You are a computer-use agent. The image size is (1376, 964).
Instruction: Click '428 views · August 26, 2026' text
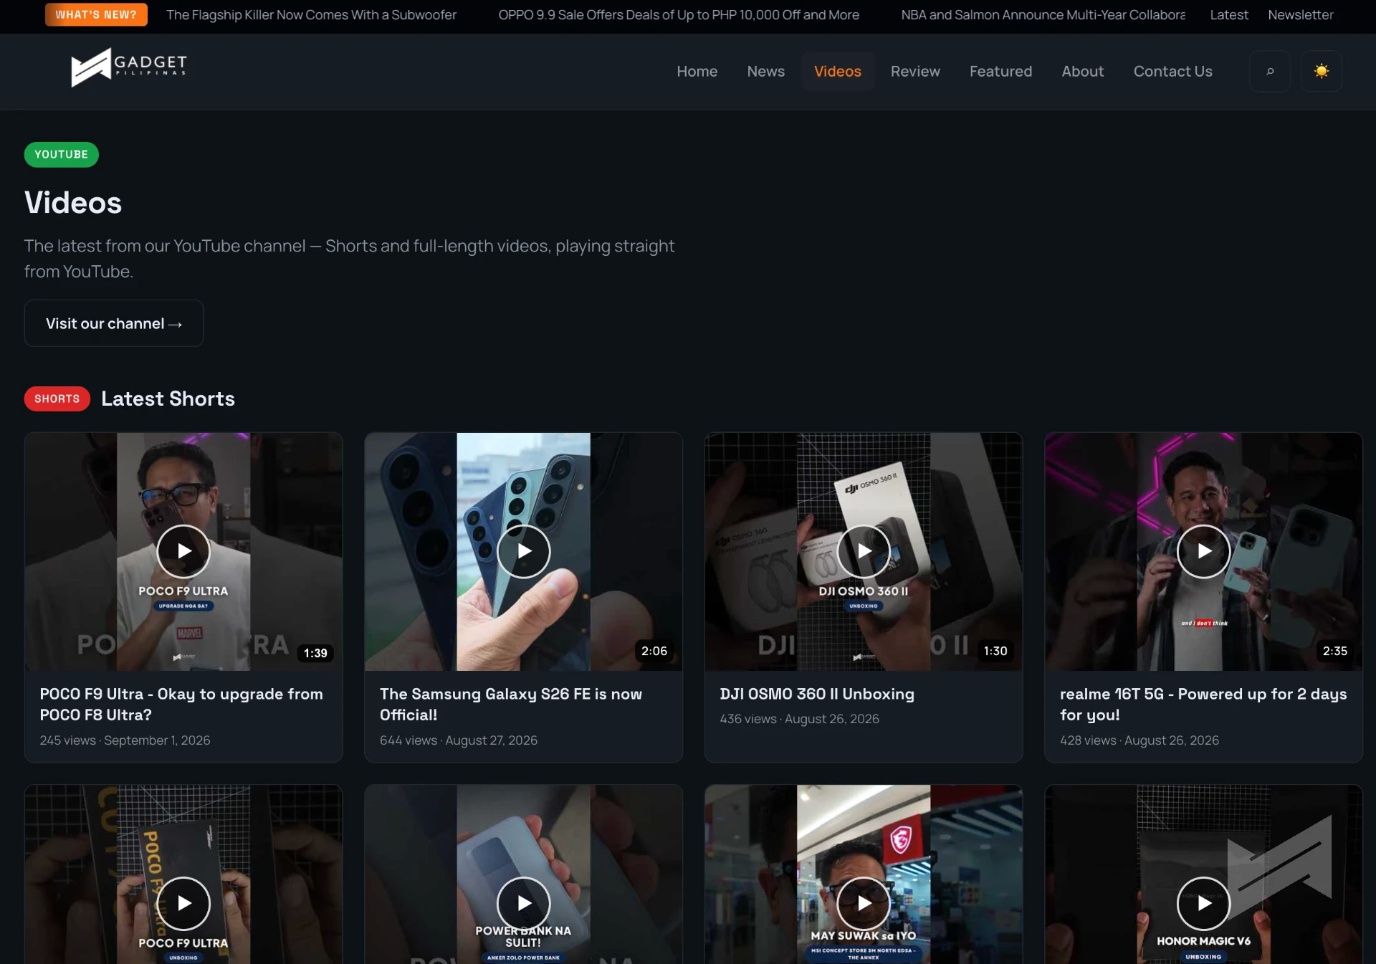click(x=1139, y=740)
